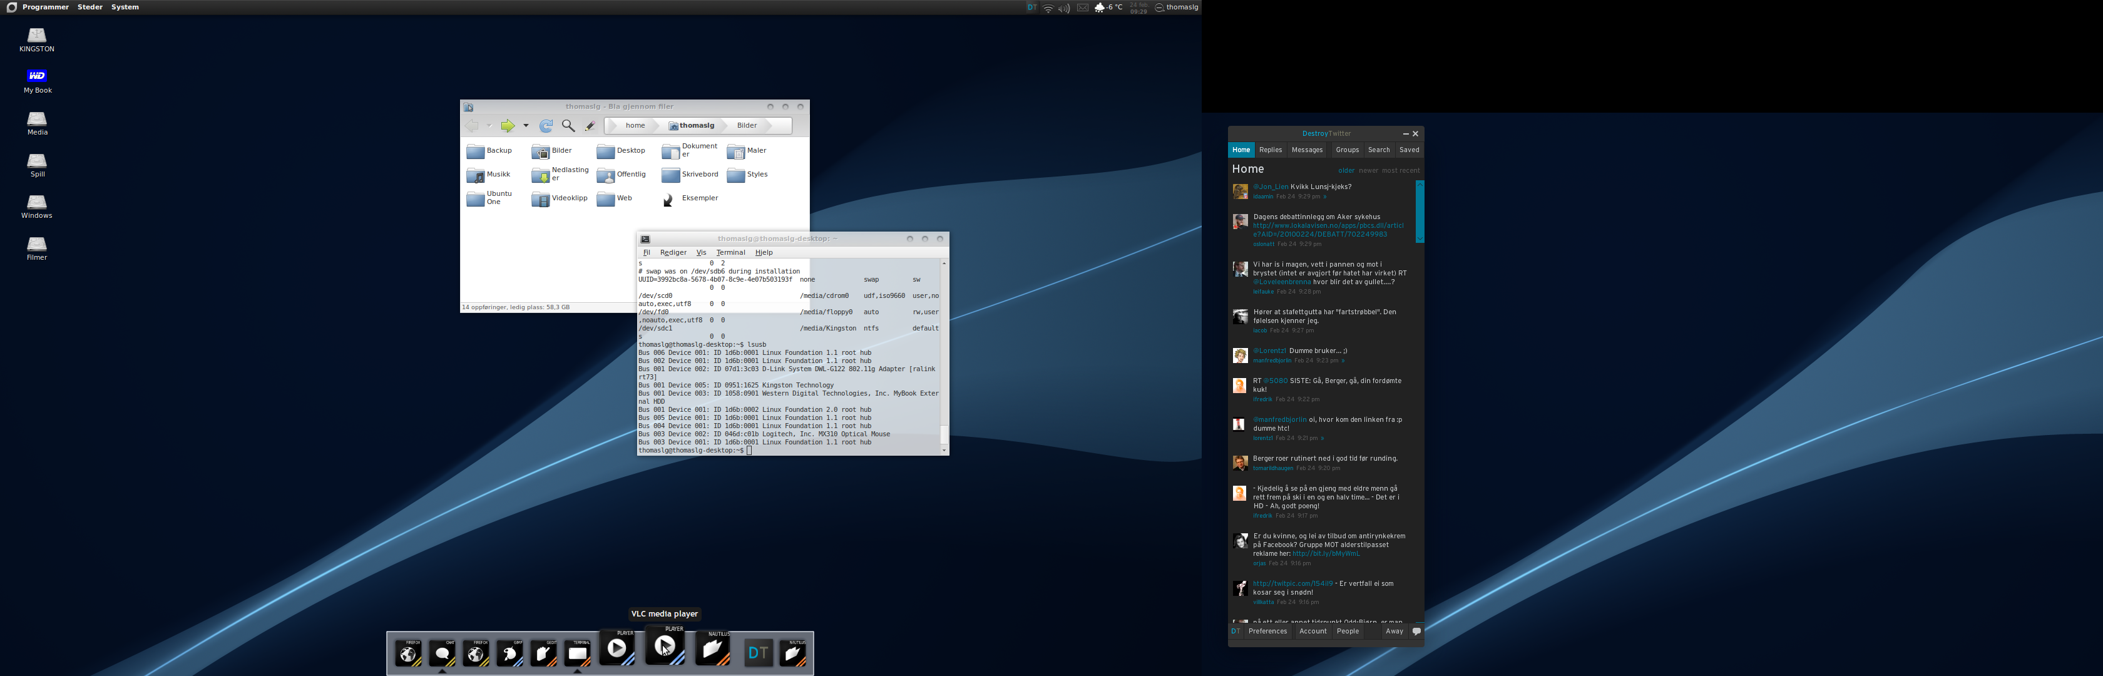Viewport: 2103px width, 676px height.
Task: Click the green forward arrow in file browser
Action: coord(508,126)
